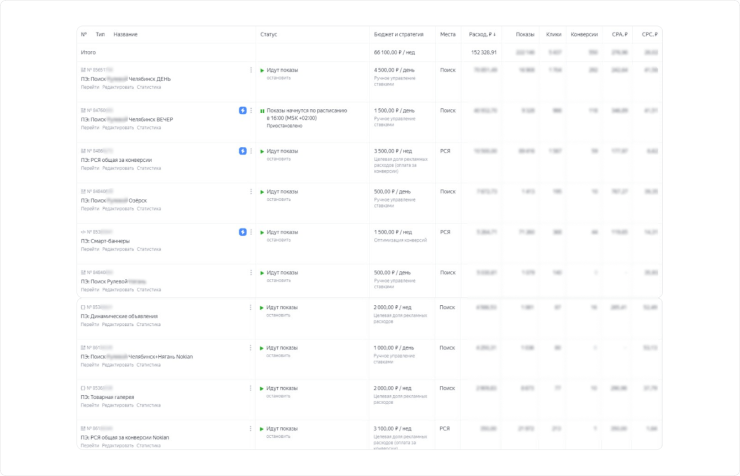Screen dimensions: 740x476
Task: Click the lightning icon on Челябинск ВЕЧЕР campaign
Action: coord(242,110)
